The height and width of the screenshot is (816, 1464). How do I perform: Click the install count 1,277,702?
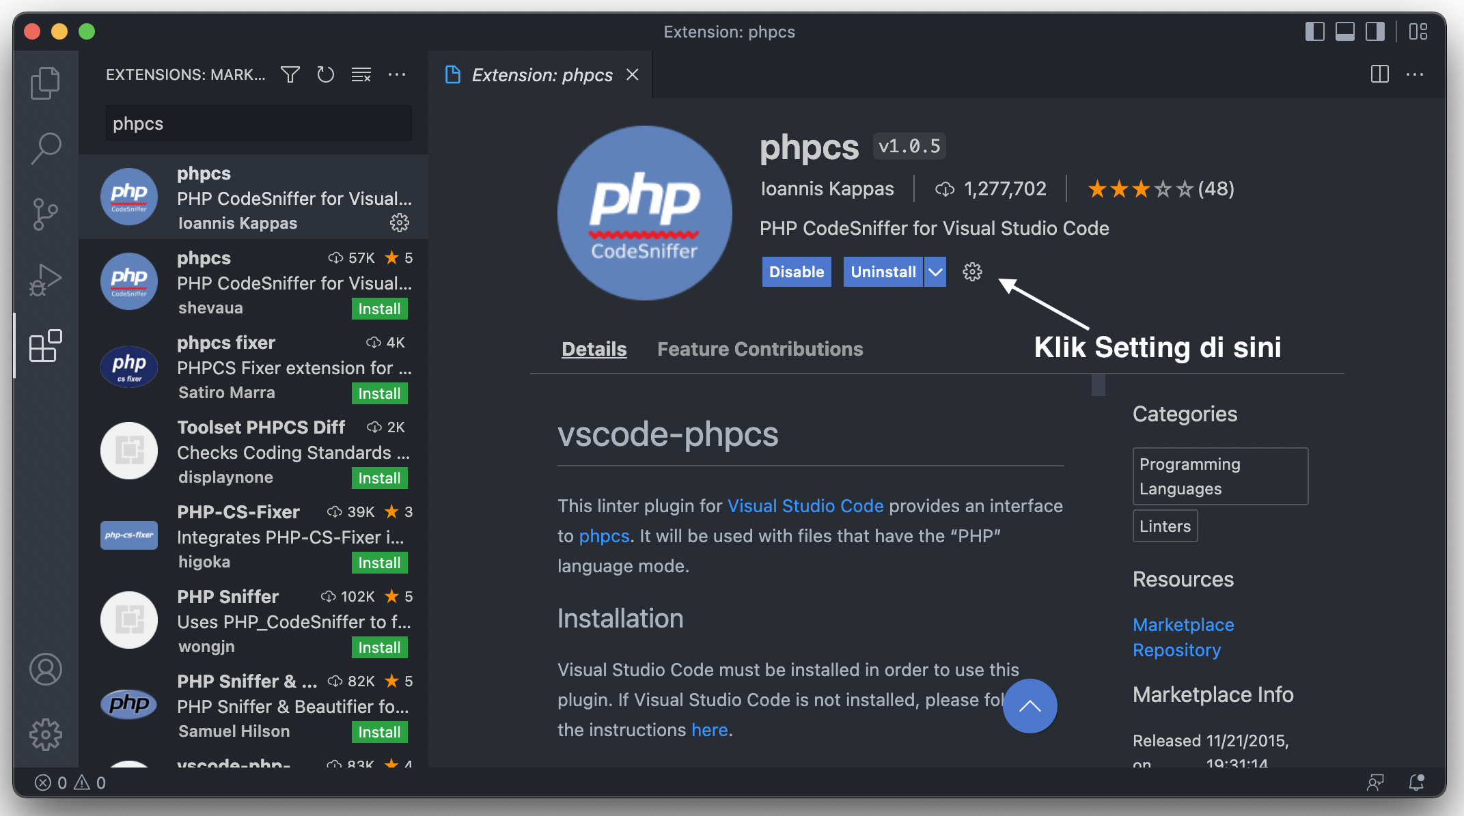pyautogui.click(x=991, y=188)
